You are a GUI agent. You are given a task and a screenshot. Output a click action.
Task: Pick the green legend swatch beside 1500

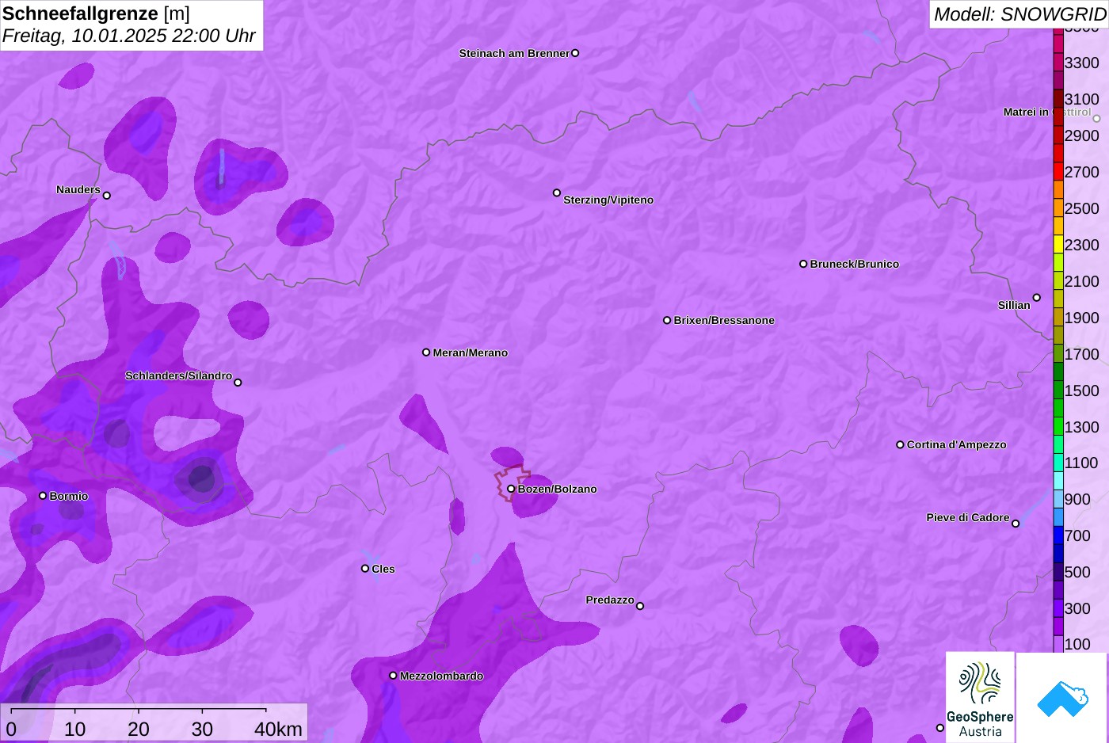[x=1058, y=391]
